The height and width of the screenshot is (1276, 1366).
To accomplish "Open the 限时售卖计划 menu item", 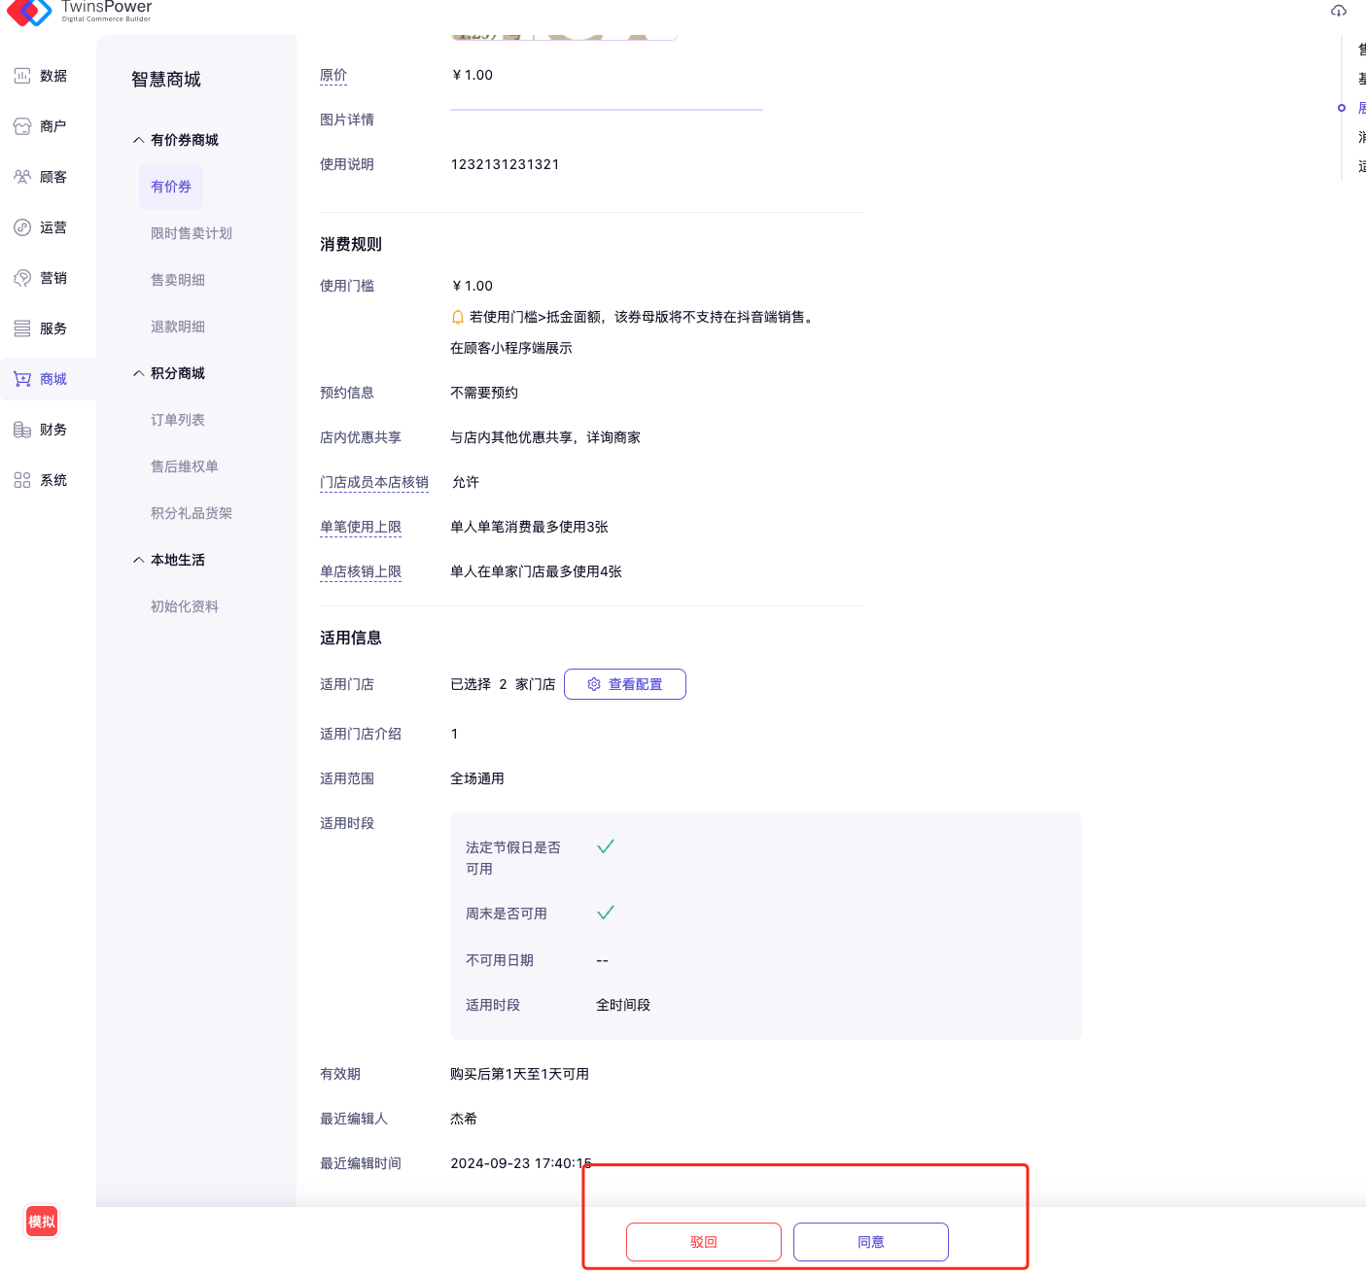I will (x=191, y=233).
